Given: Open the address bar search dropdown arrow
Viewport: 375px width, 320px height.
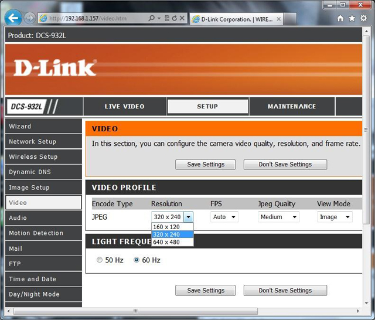Looking at the screenshot, I should coord(159,18).
